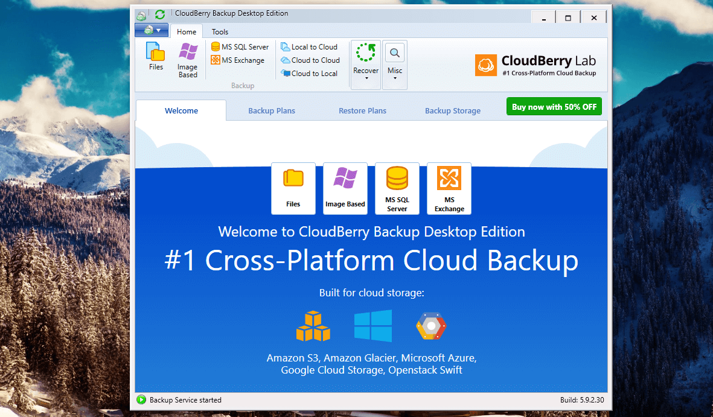This screenshot has height=417, width=713.
Task: Switch to the Backup Plans tab
Action: [x=272, y=111]
